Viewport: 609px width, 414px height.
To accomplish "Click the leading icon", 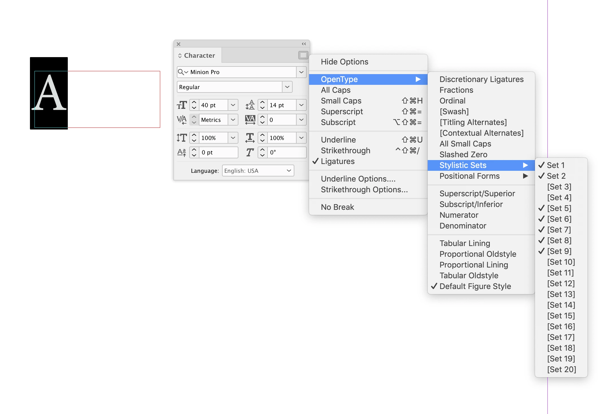I will [x=250, y=105].
